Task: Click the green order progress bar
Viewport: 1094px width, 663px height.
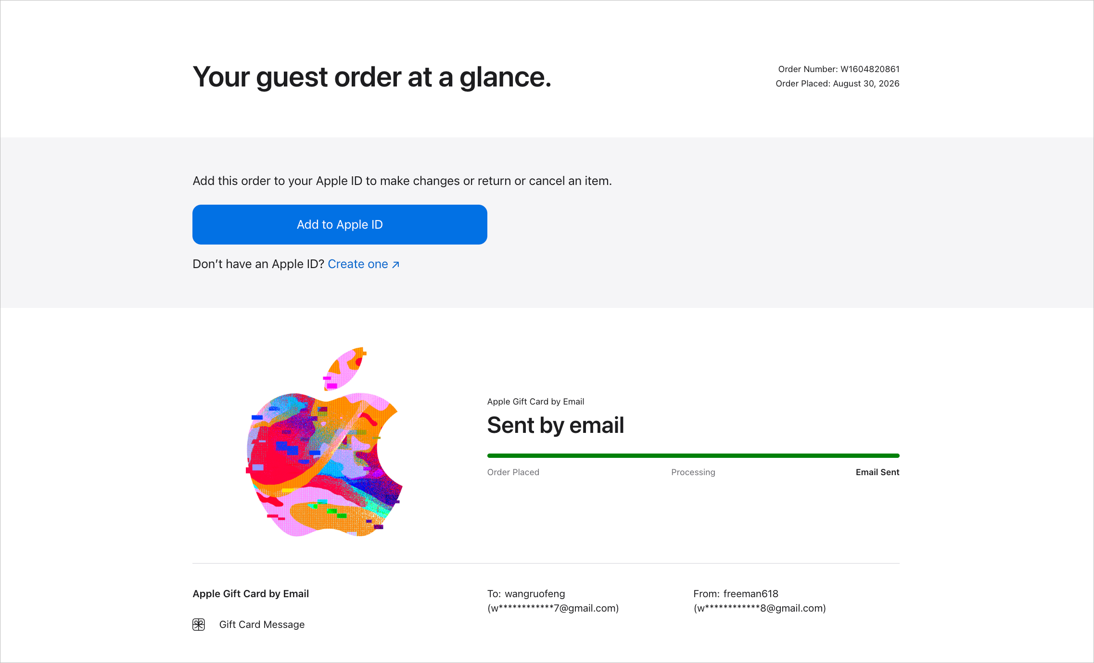Action: 693,455
